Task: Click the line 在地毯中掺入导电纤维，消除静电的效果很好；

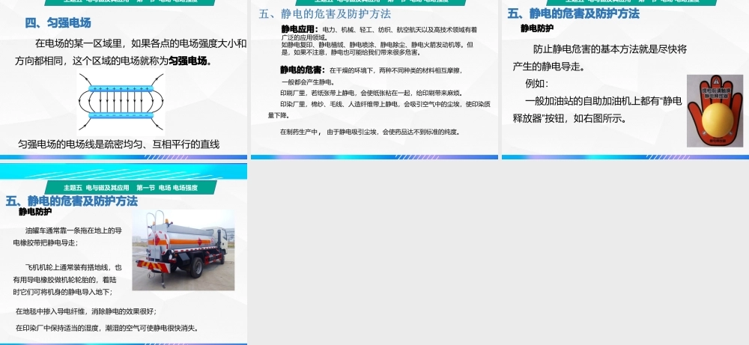Action: pyautogui.click(x=86, y=311)
